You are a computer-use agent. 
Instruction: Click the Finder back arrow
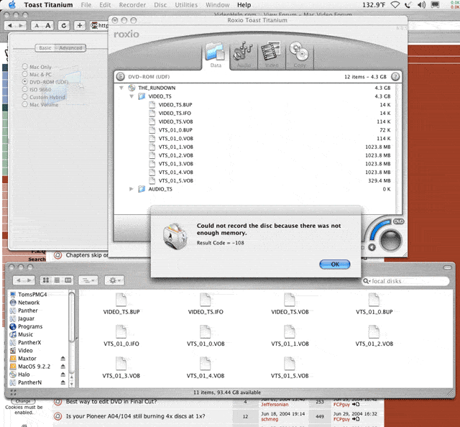pyautogui.click(x=19, y=280)
